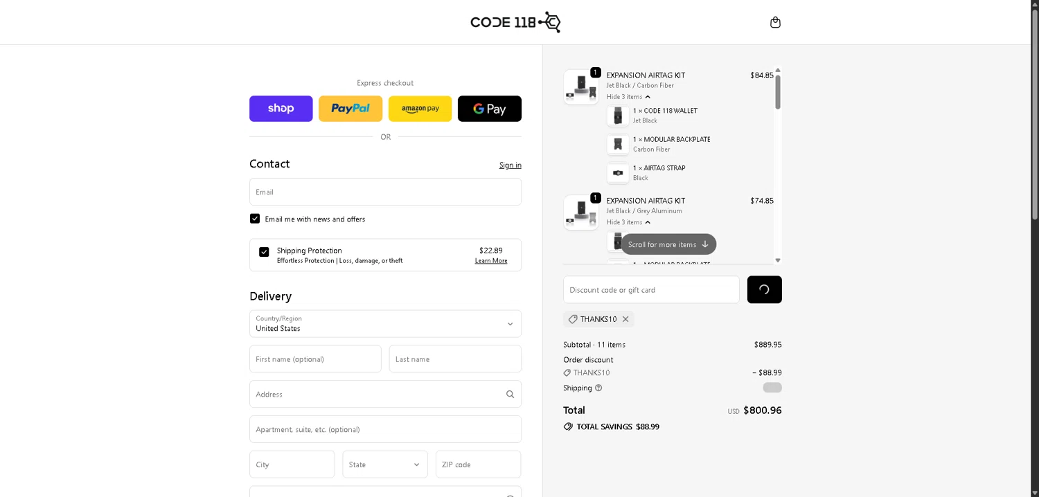
Task: Uncheck Email me with news and offers
Action: coord(255,219)
